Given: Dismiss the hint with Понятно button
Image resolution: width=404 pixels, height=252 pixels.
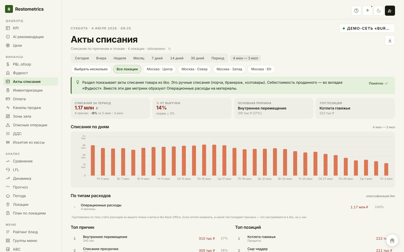Looking at the screenshot, I should pyautogui.click(x=378, y=83).
